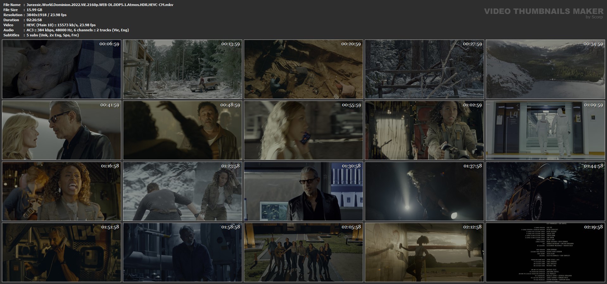The width and height of the screenshot is (607, 284).
Task: Click the video info HEVC (Main 10) line
Action: tap(61, 25)
